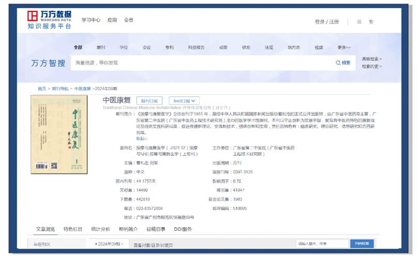Open 中医康复 breadcrumb link
The height and width of the screenshot is (258, 417).
[x=83, y=89]
